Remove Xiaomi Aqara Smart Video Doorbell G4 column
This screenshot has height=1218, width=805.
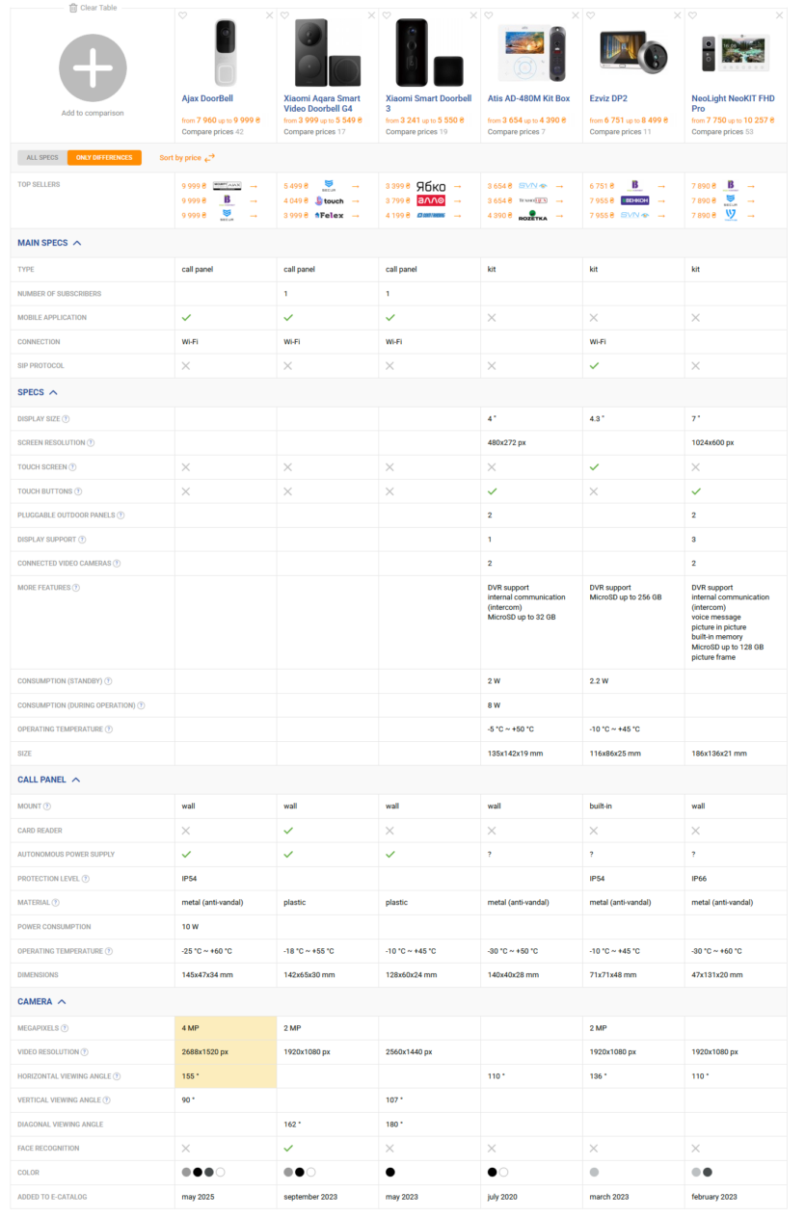tap(371, 15)
